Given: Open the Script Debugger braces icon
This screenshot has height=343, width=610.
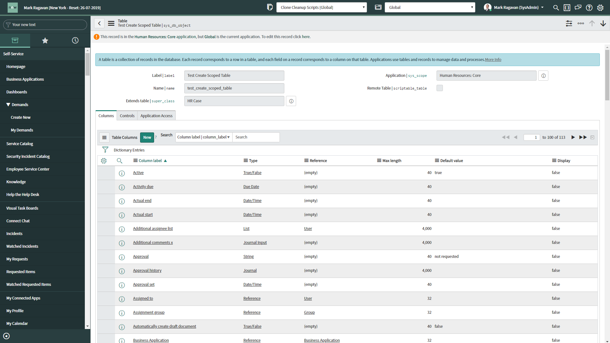Looking at the screenshot, I should 567,8.
